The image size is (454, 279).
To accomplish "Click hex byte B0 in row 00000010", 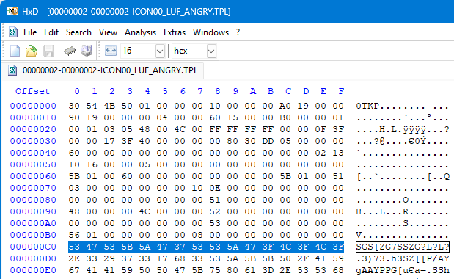I will pyautogui.click(x=285, y=117).
